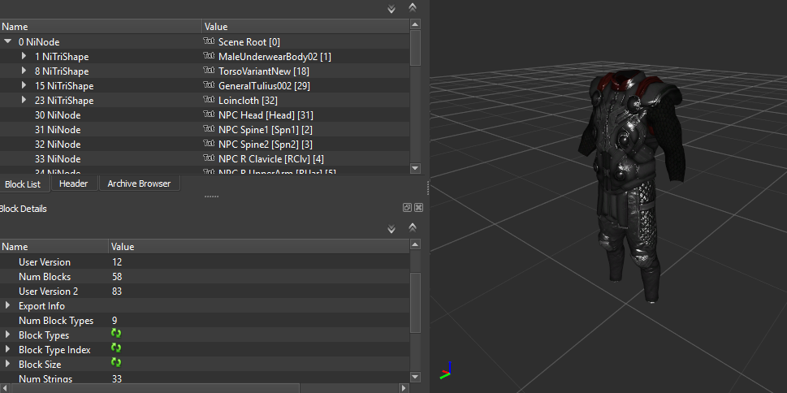
Task: Select the 32 NiNode row
Action: pos(205,144)
